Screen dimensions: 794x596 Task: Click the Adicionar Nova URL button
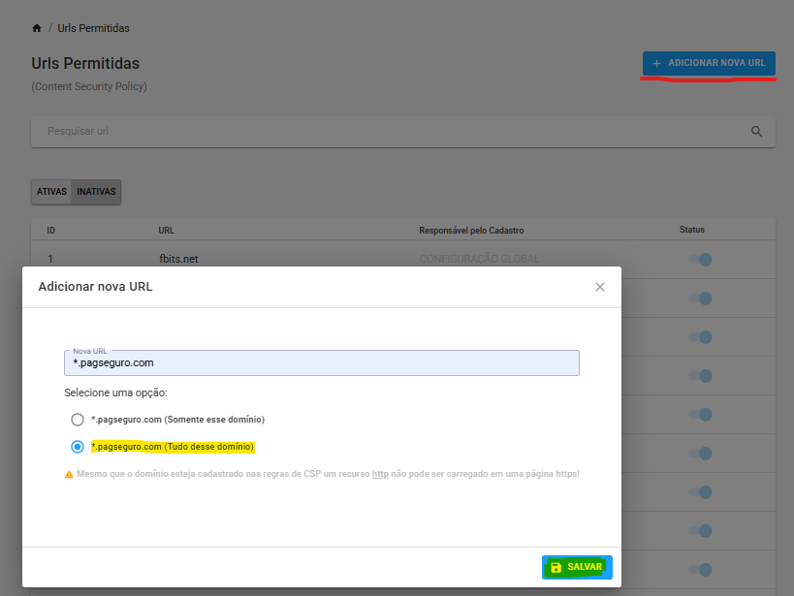click(709, 63)
